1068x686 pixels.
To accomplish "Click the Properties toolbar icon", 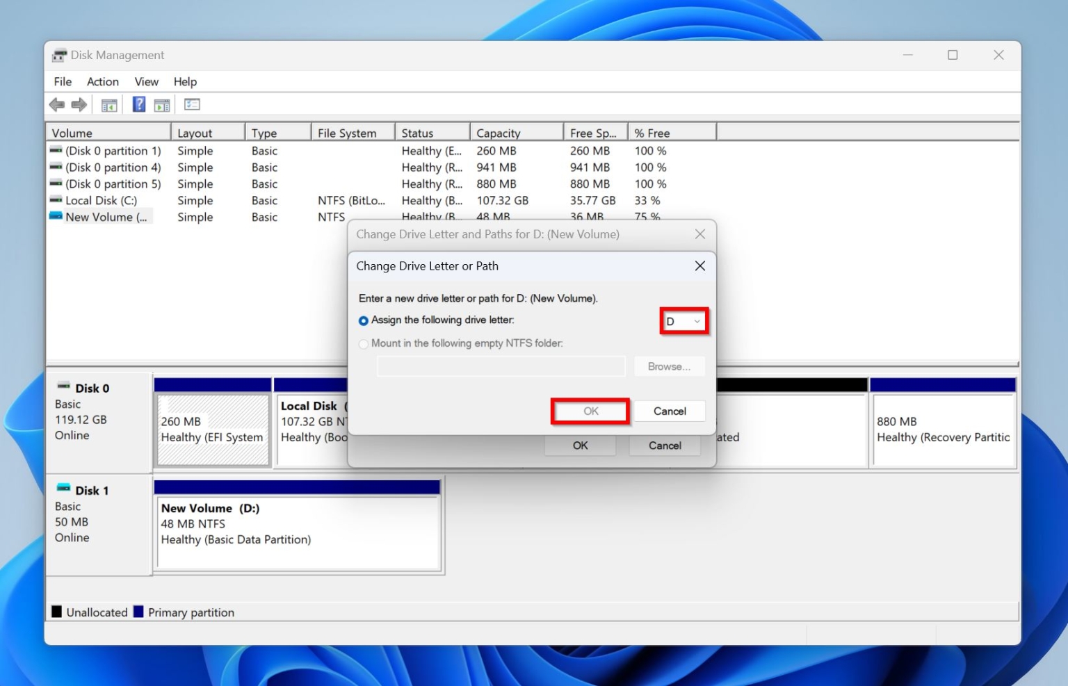I will [192, 104].
